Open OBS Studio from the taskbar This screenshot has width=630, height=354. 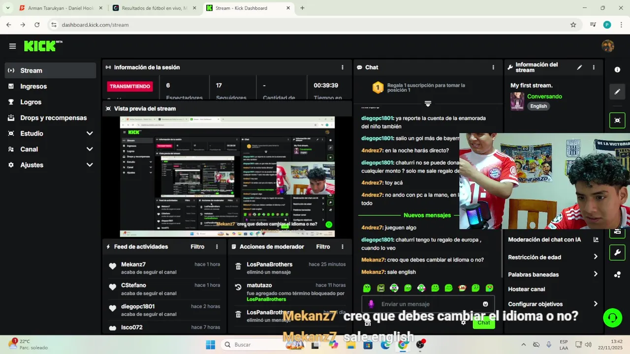click(x=420, y=345)
